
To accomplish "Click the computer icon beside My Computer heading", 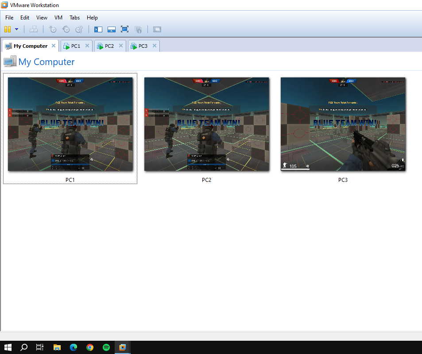I will tap(10, 62).
